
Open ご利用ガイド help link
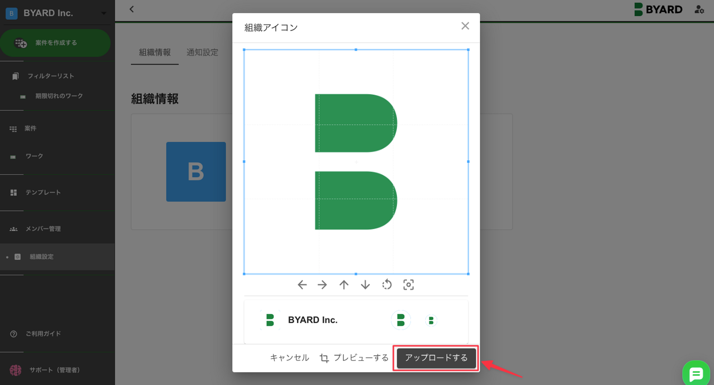[x=43, y=334]
